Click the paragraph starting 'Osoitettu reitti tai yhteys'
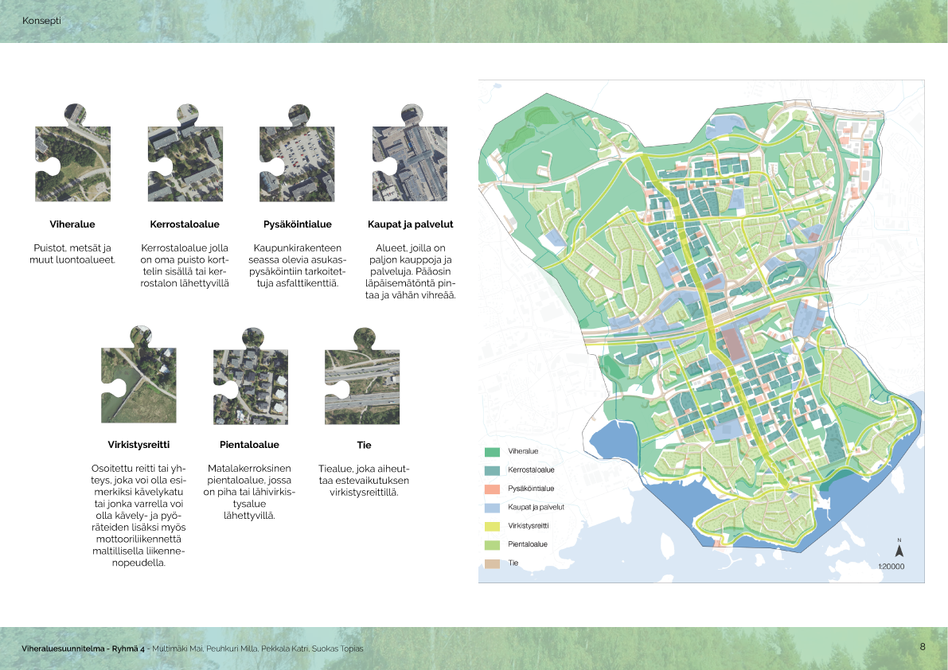 [x=138, y=516]
